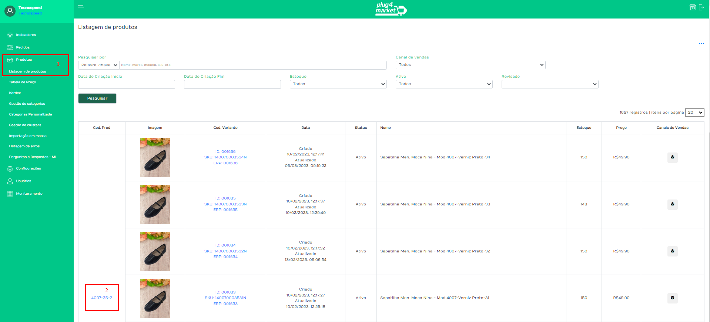710x322 pixels.
Task: Click the Pesquisar button
Action: coord(97,98)
